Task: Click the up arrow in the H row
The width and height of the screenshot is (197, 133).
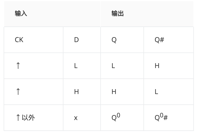Action: pyautogui.click(x=18, y=91)
